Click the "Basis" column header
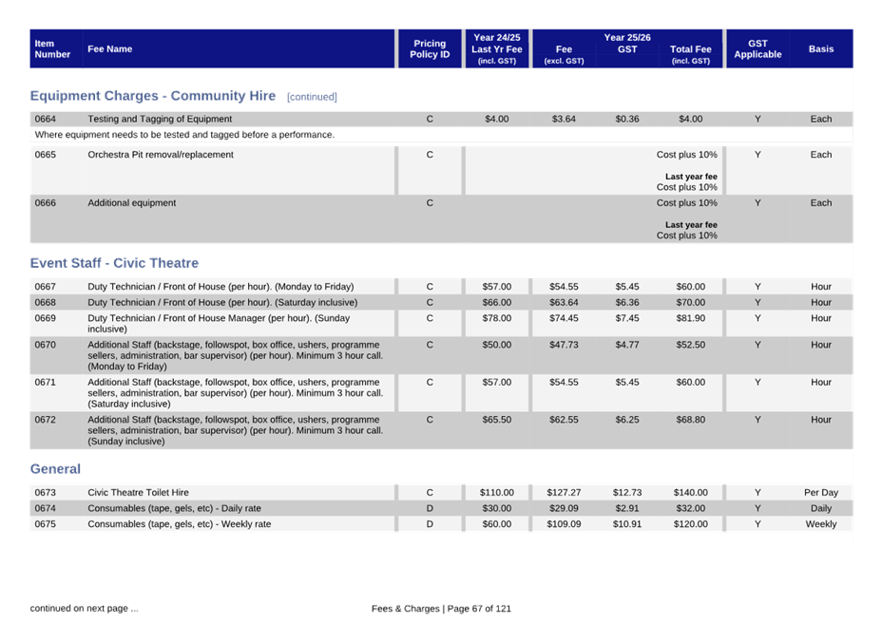 821,49
